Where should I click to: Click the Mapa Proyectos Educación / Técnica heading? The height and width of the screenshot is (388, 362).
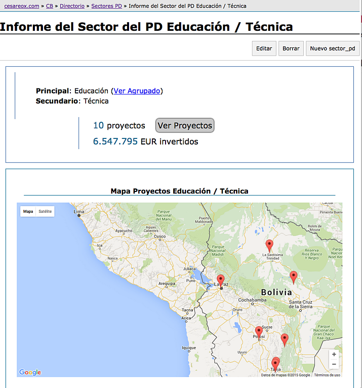coord(180,191)
